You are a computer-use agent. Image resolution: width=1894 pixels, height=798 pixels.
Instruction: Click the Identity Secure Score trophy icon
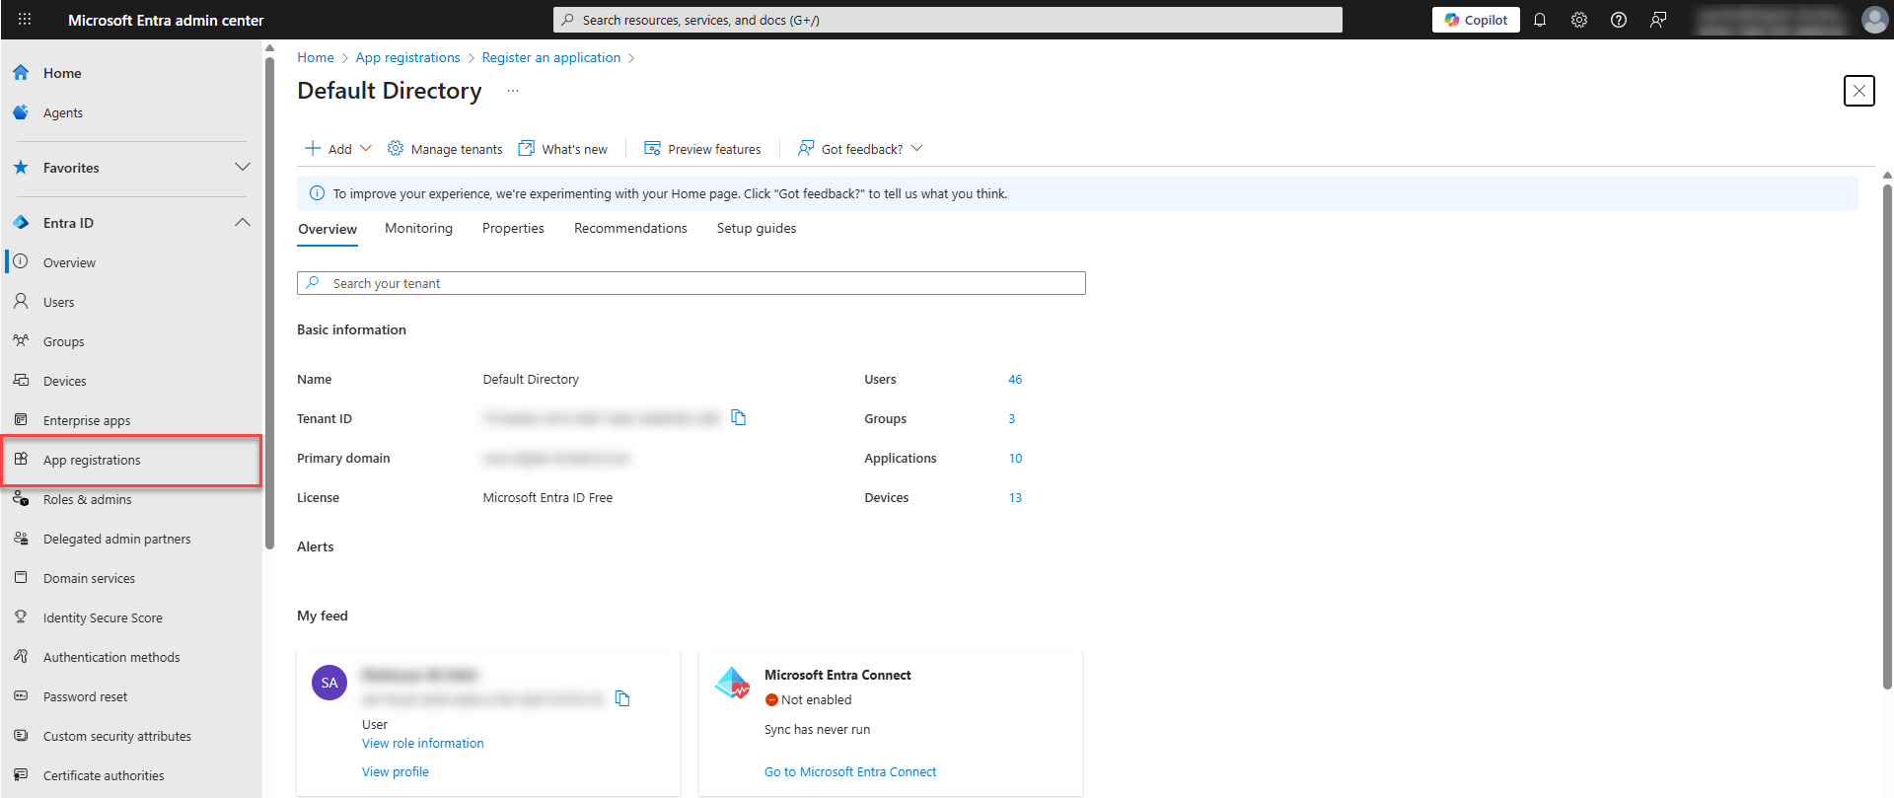click(21, 617)
